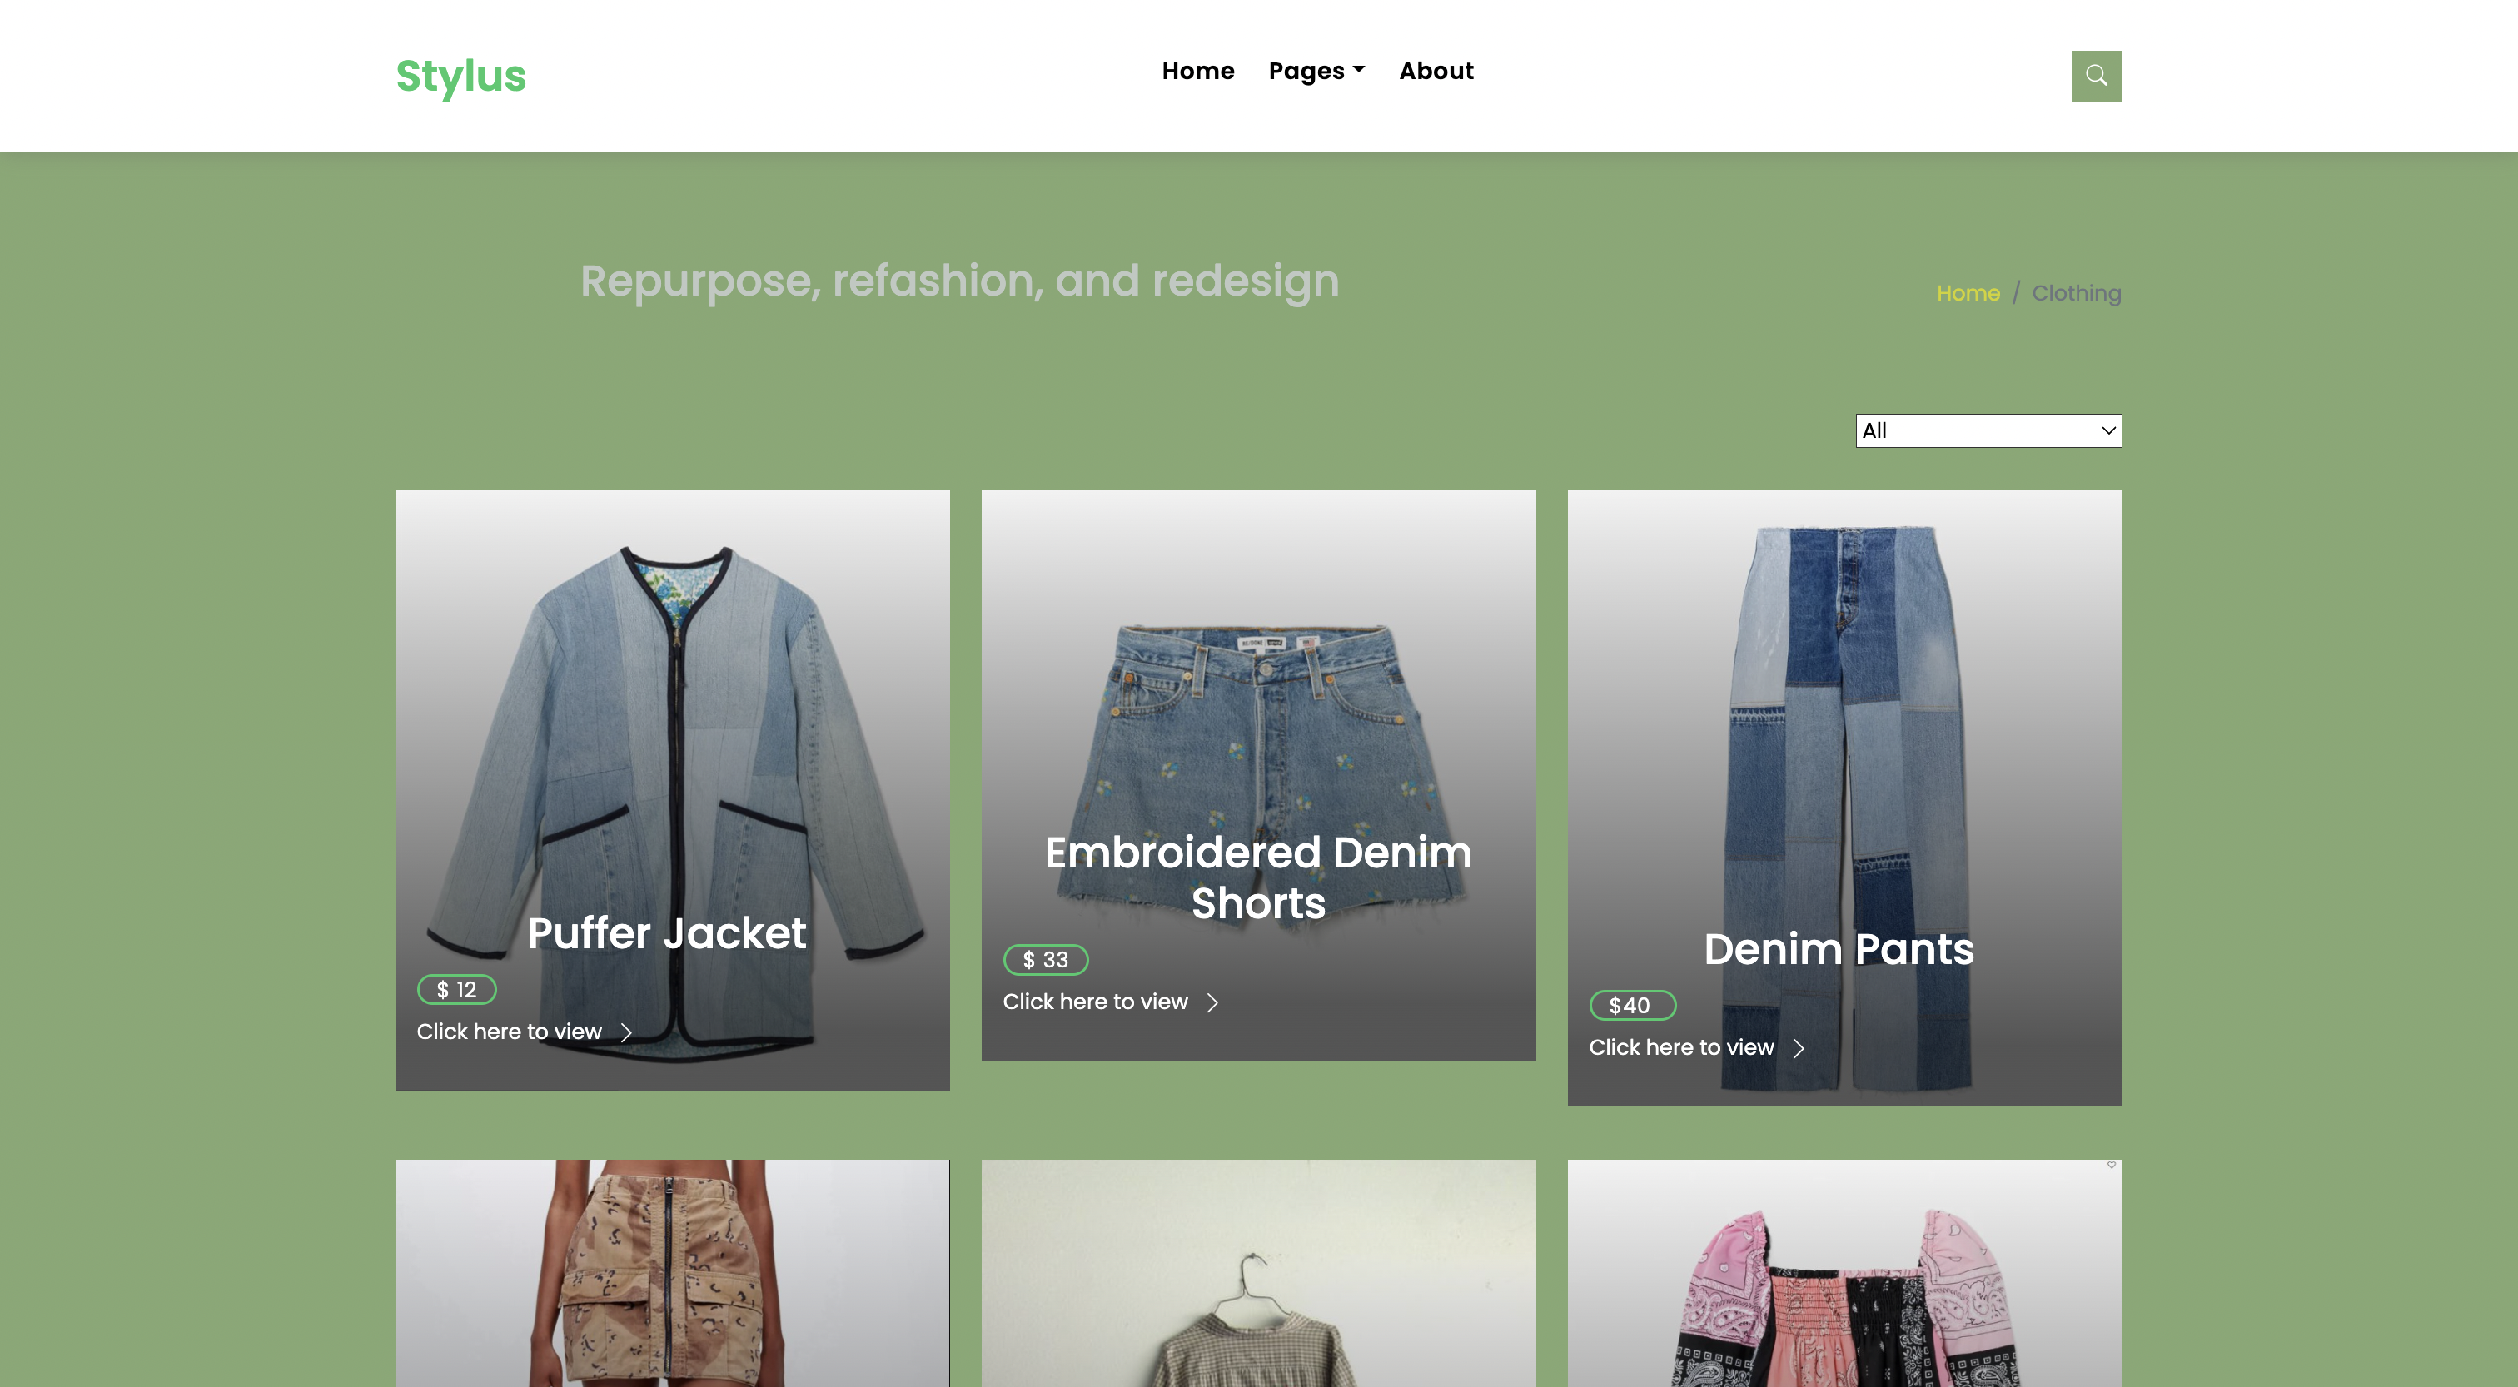2518x1387 pixels.
Task: Click the Embroidered Denim Shorts view arrow icon
Action: (x=1212, y=1003)
